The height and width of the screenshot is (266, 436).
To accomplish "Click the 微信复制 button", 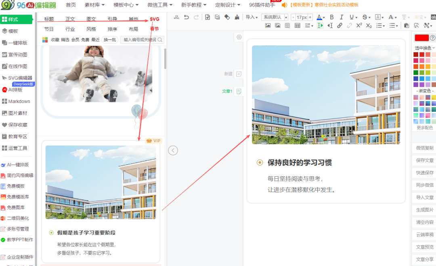I will 424,148.
